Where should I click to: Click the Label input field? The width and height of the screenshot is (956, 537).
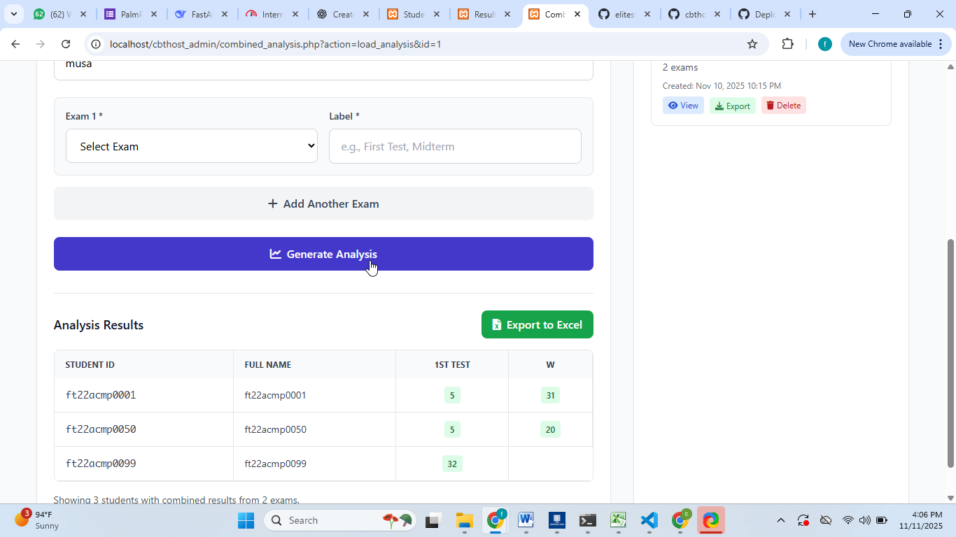pyautogui.click(x=455, y=146)
